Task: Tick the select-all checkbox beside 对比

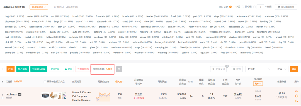Action: point(4,69)
